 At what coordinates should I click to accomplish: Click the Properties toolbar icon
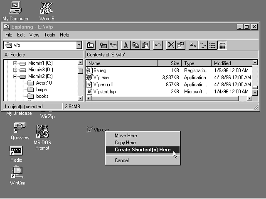tap(180, 45)
